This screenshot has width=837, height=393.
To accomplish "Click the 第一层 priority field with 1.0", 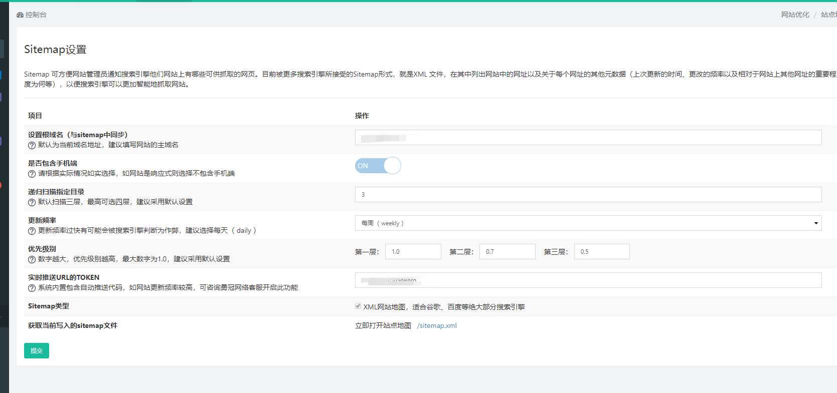I will tap(413, 251).
